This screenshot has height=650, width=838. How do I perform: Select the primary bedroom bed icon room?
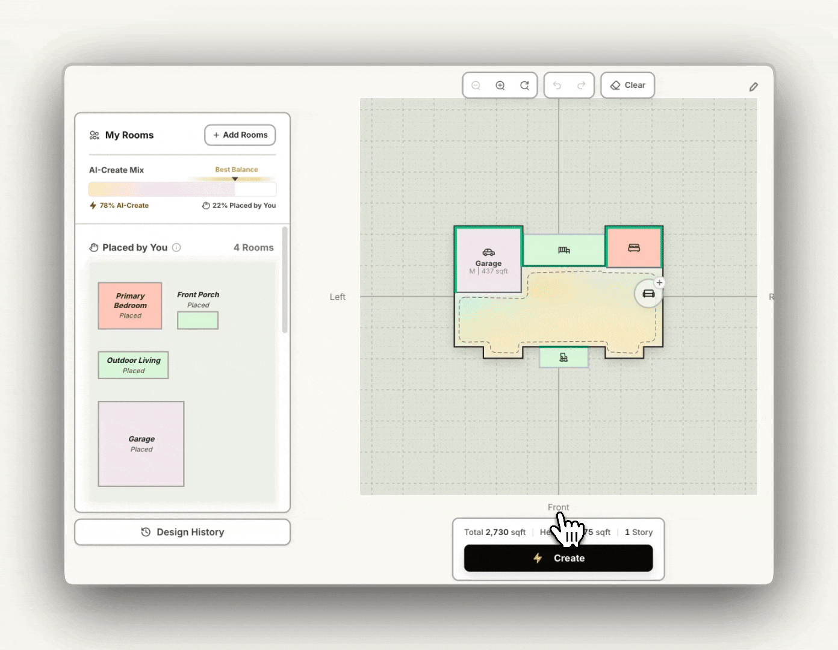(634, 247)
